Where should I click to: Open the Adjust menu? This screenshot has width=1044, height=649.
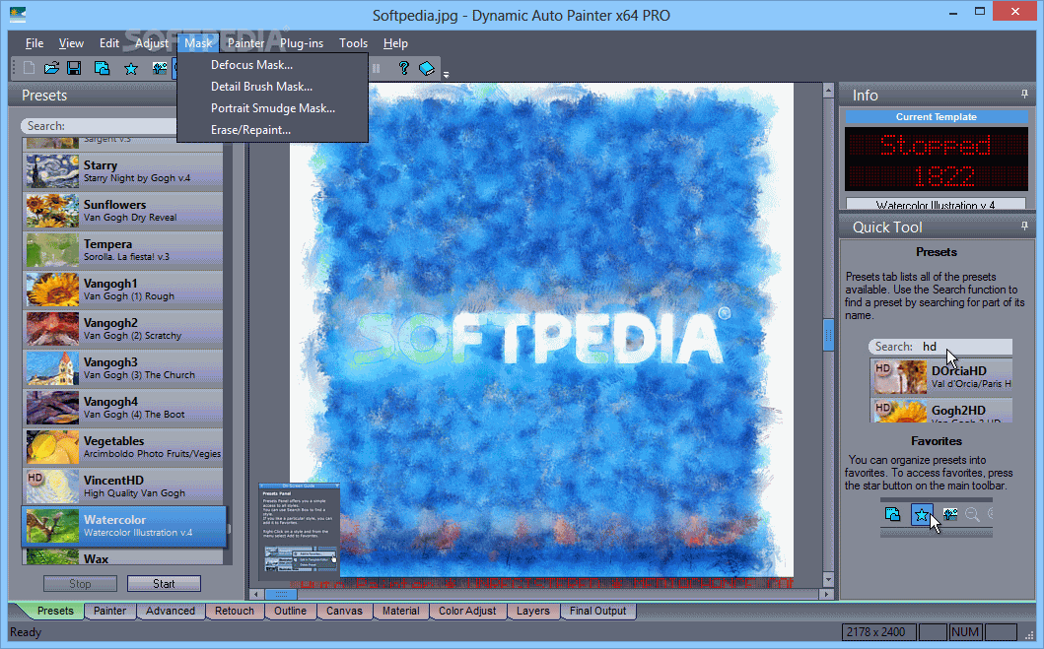152,43
